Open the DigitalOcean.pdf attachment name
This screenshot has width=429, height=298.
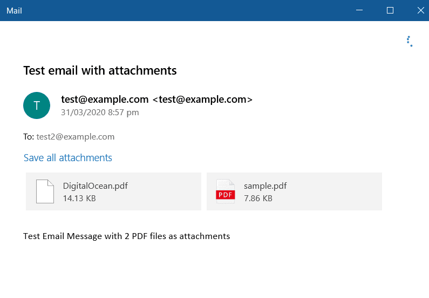coord(95,186)
